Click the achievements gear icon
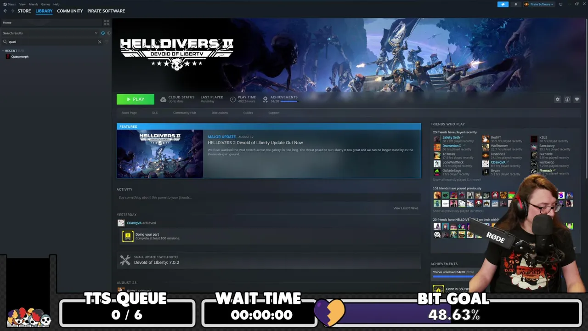 pyautogui.click(x=265, y=99)
